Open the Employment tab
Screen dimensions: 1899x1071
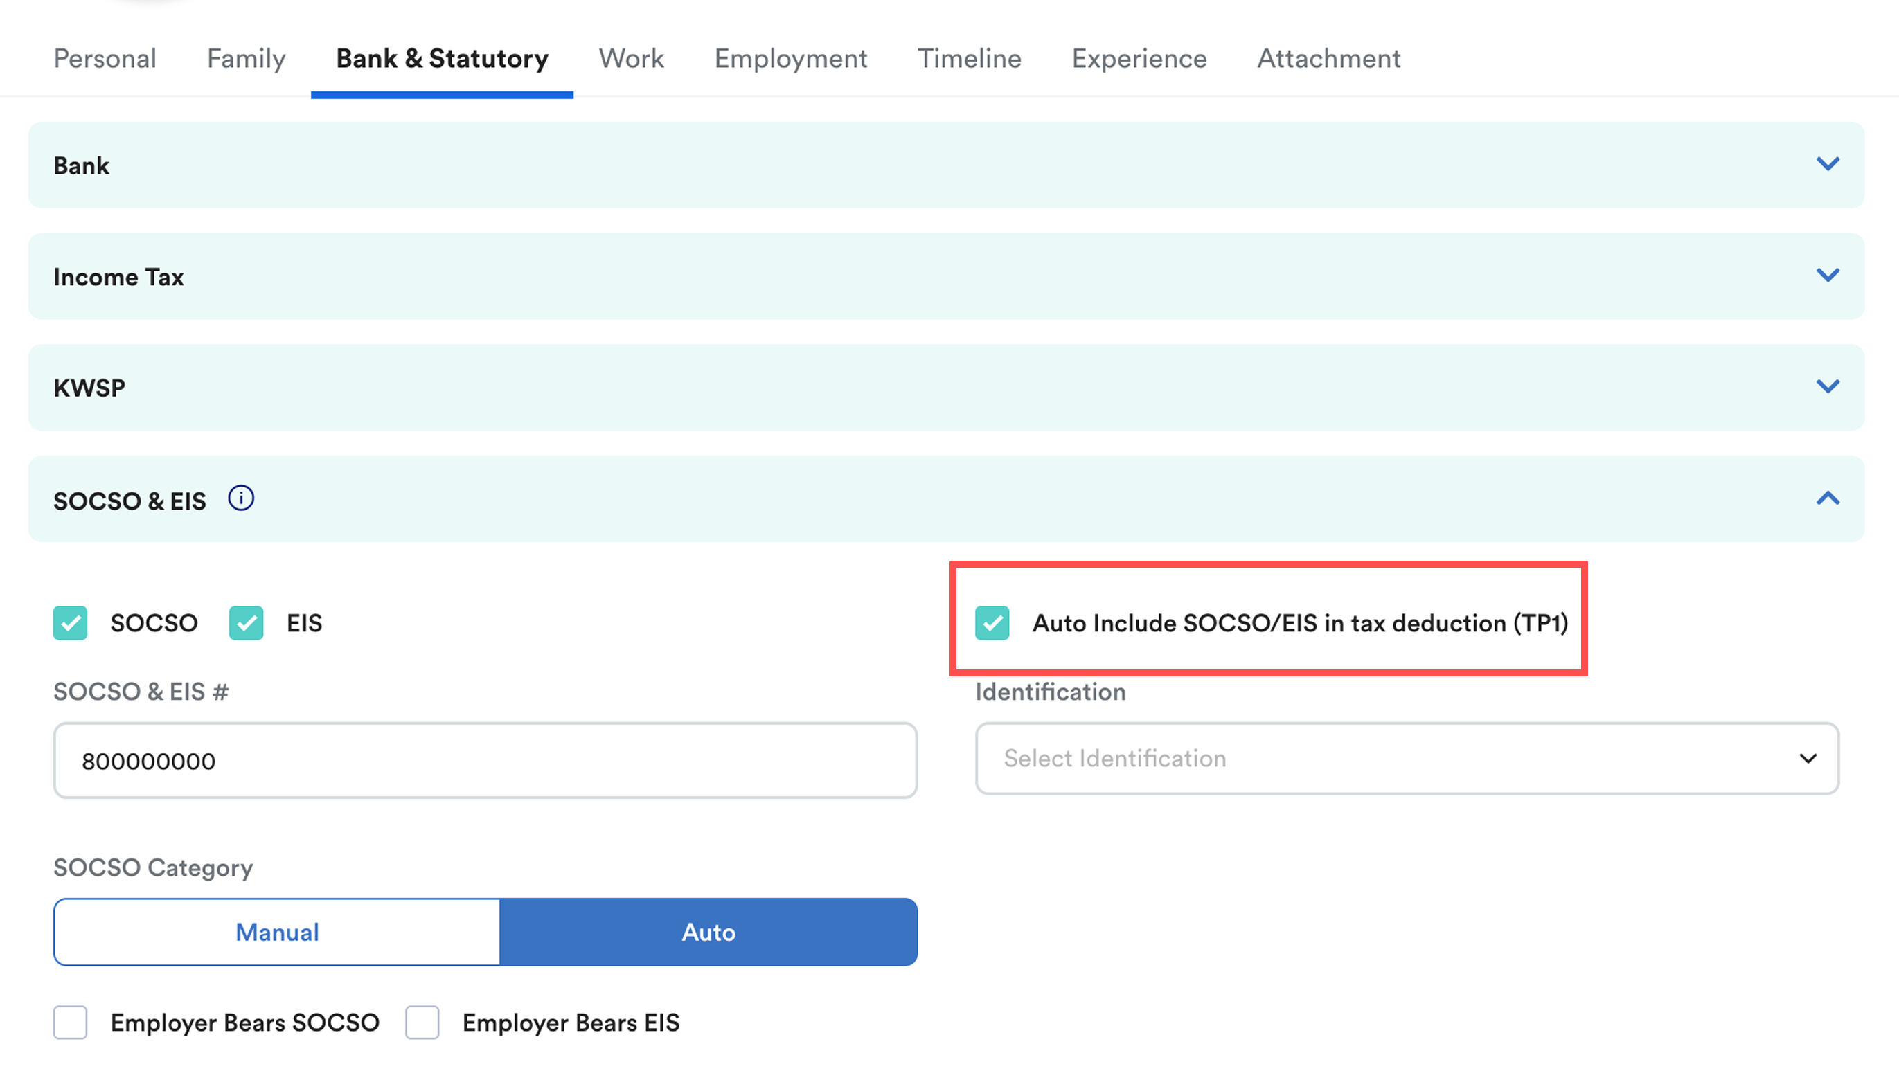pyautogui.click(x=790, y=58)
